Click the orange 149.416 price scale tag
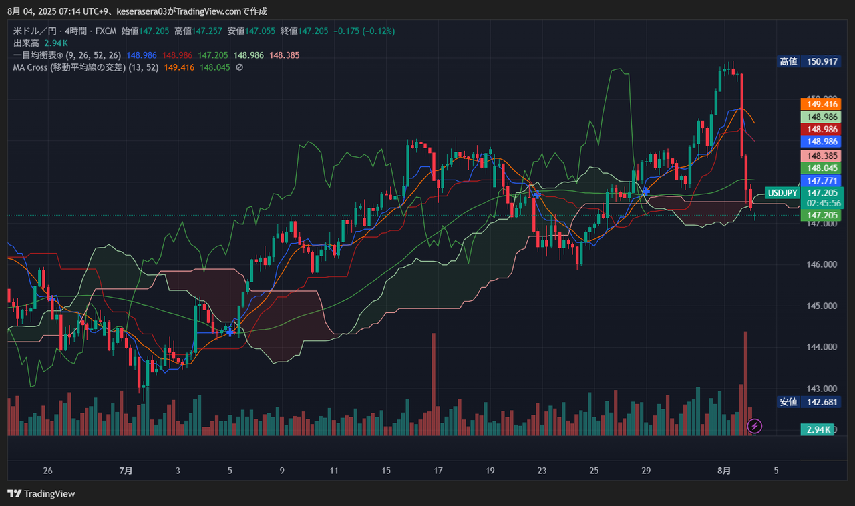The image size is (855, 506). [x=820, y=104]
